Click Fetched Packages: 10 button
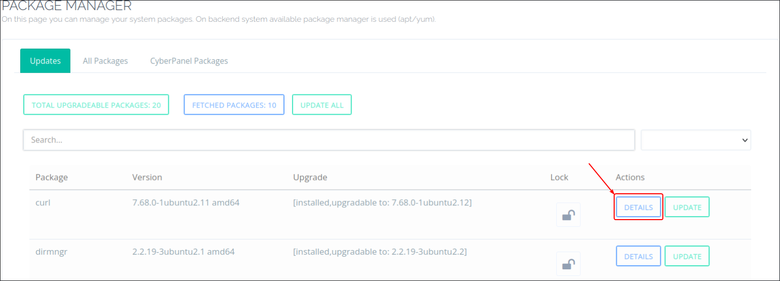780x281 pixels. click(x=234, y=105)
